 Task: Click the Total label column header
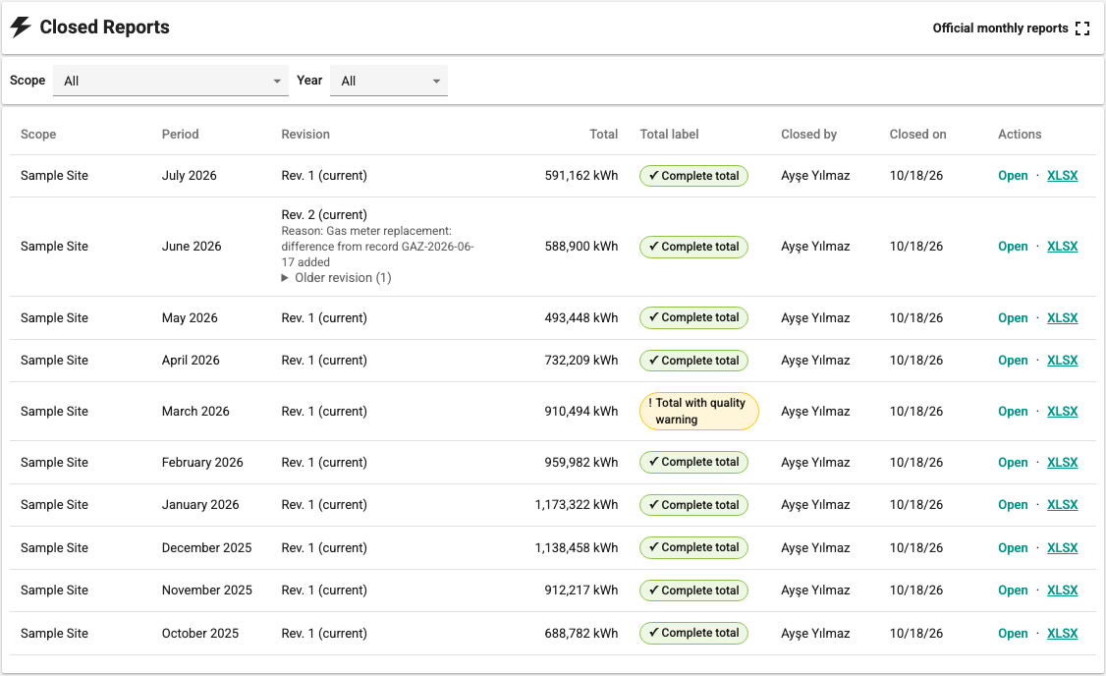(669, 134)
